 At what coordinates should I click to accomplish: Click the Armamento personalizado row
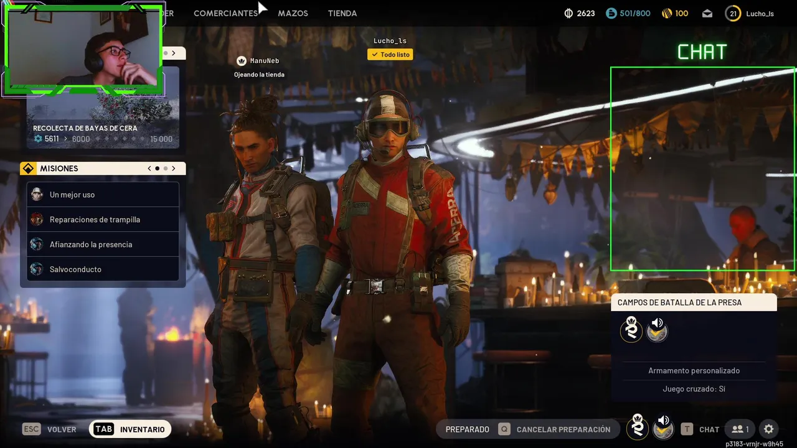[694, 370]
